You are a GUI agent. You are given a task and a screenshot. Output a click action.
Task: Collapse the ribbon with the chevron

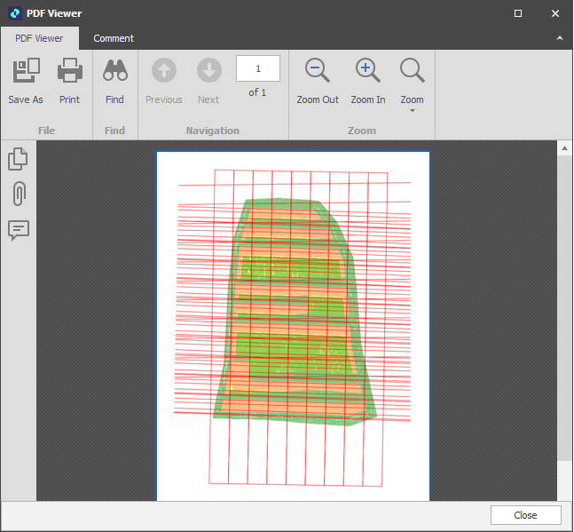(x=560, y=39)
